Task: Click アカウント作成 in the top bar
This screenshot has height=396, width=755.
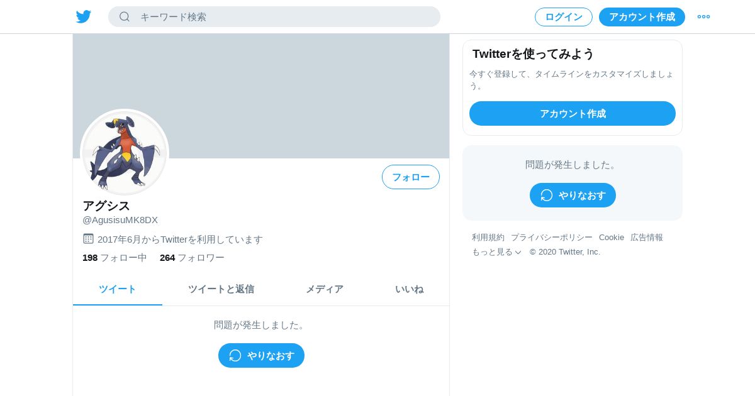Action: coord(642,17)
